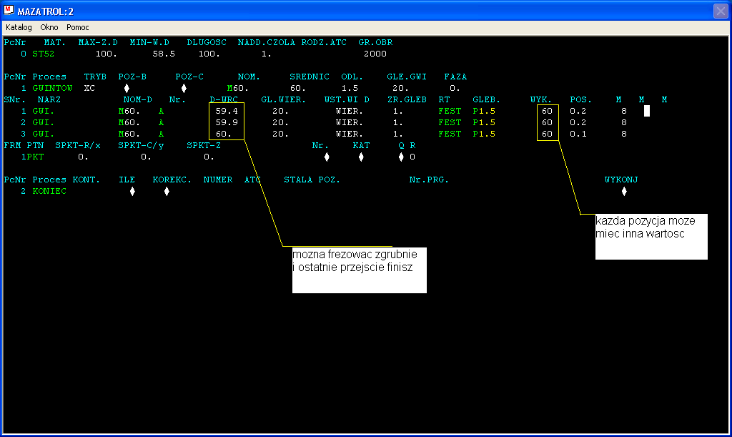
Task: Click the RODZ.ATC column header
Action: pyautogui.click(x=324, y=42)
